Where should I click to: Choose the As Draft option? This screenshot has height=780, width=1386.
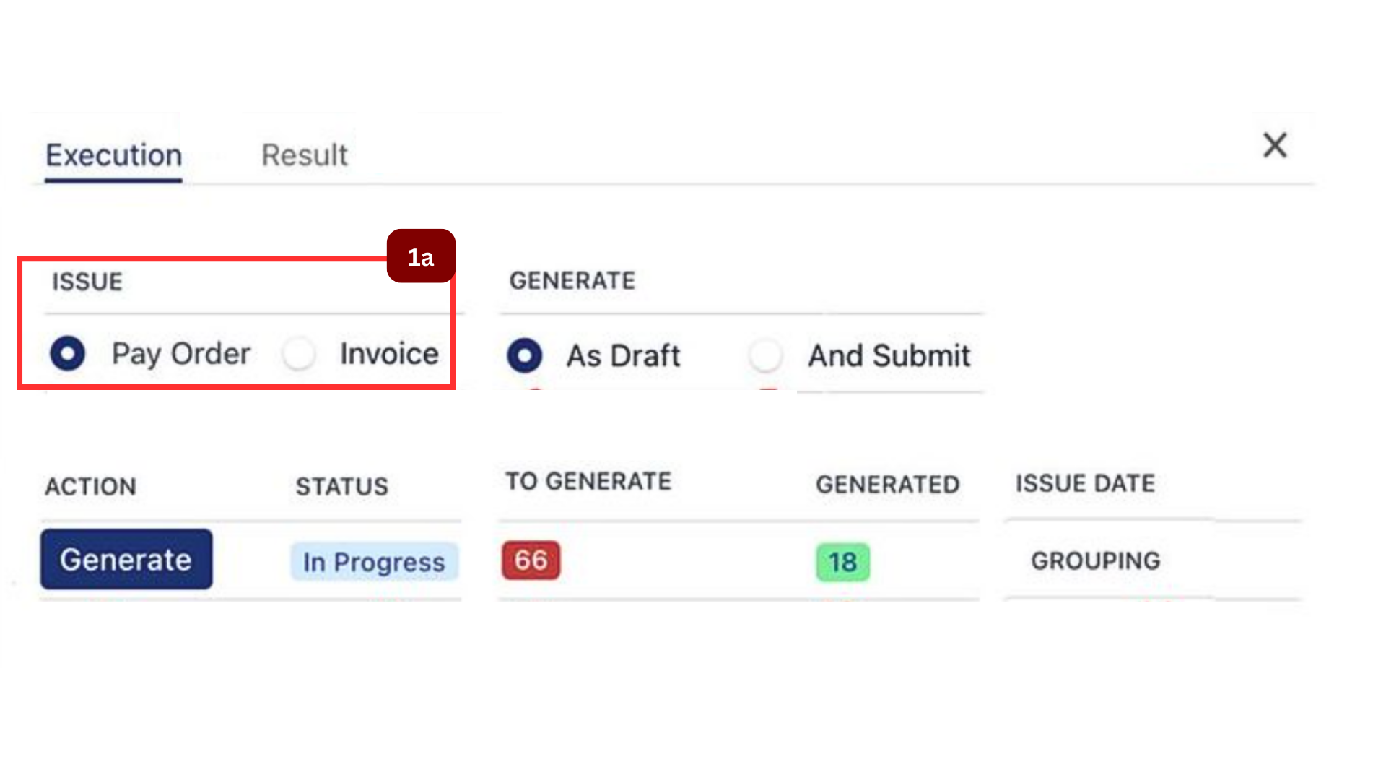(x=525, y=355)
